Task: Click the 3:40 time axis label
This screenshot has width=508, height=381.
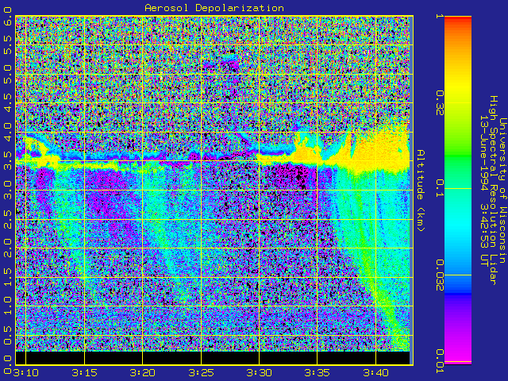Action: tap(375, 373)
